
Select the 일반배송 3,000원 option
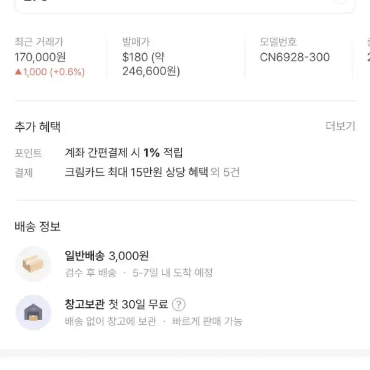click(x=107, y=256)
